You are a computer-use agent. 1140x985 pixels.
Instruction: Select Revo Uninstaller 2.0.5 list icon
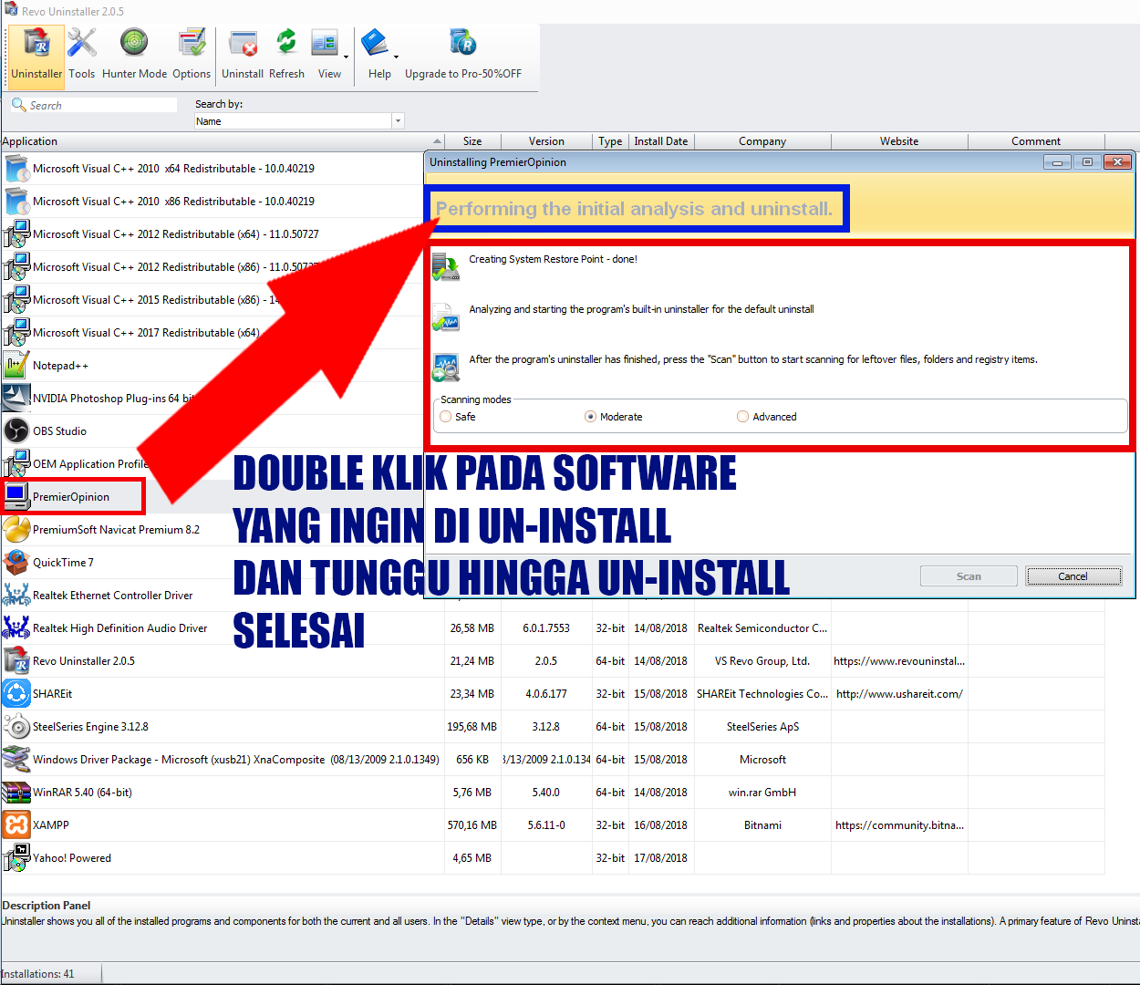[x=16, y=661]
